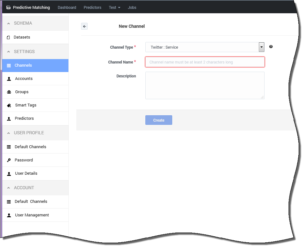Go to Jobs in top navigation

(x=132, y=7)
